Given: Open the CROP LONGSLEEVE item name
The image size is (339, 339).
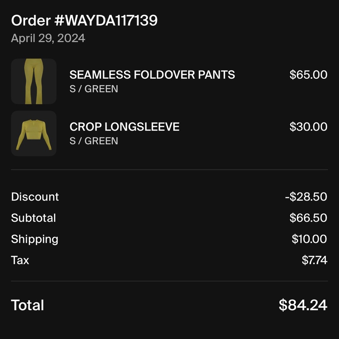Looking at the screenshot, I should tap(124, 127).
